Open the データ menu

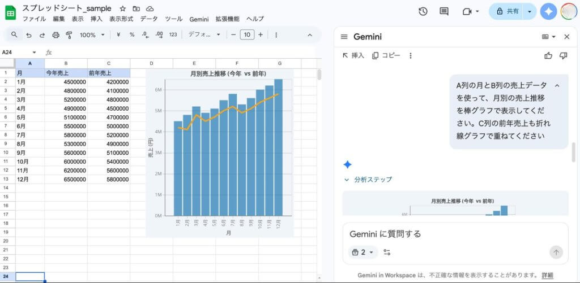[x=149, y=19]
